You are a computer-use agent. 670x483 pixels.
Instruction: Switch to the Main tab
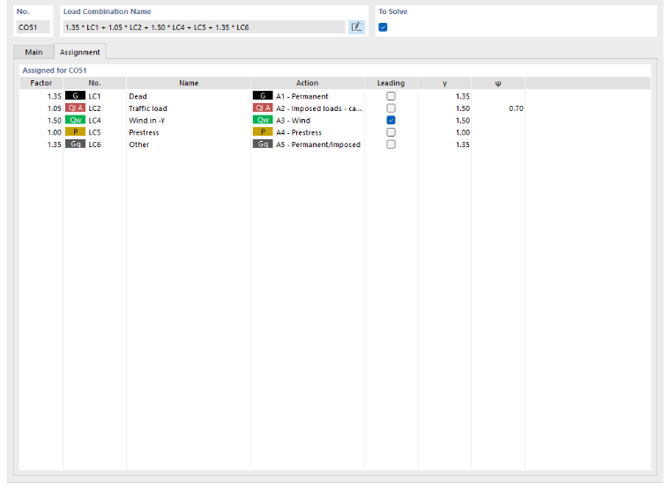coord(33,52)
